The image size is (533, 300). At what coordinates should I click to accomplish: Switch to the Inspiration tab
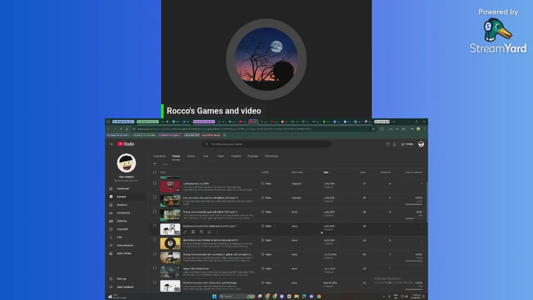click(x=159, y=156)
